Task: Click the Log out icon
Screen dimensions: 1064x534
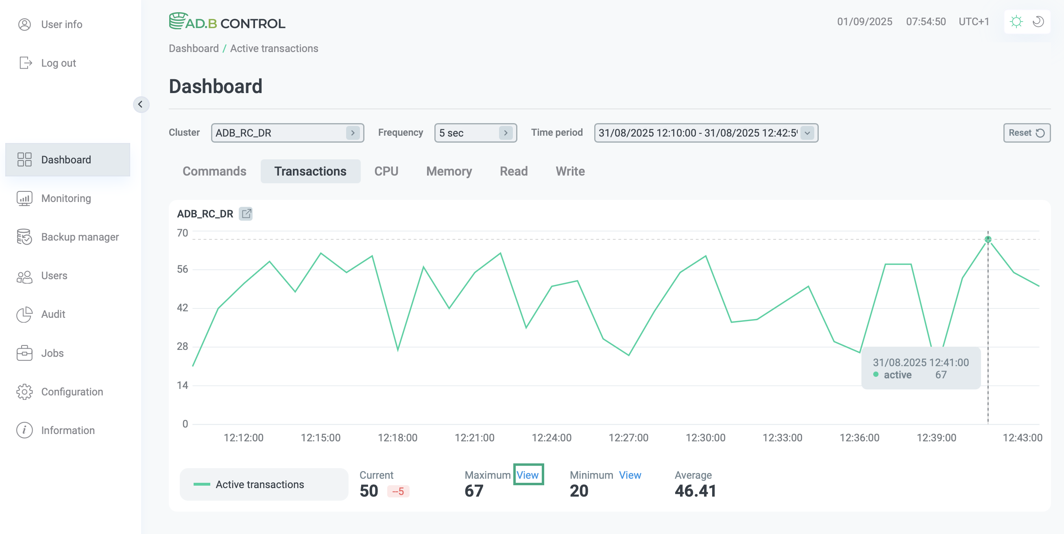Action: (25, 63)
